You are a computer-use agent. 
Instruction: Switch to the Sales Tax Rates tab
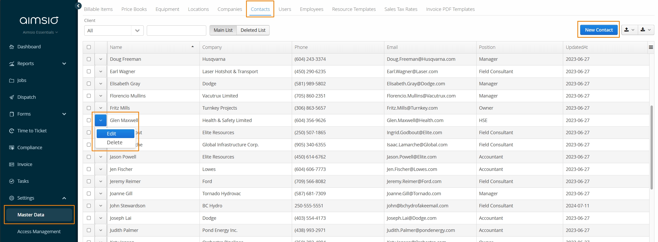[401, 9]
